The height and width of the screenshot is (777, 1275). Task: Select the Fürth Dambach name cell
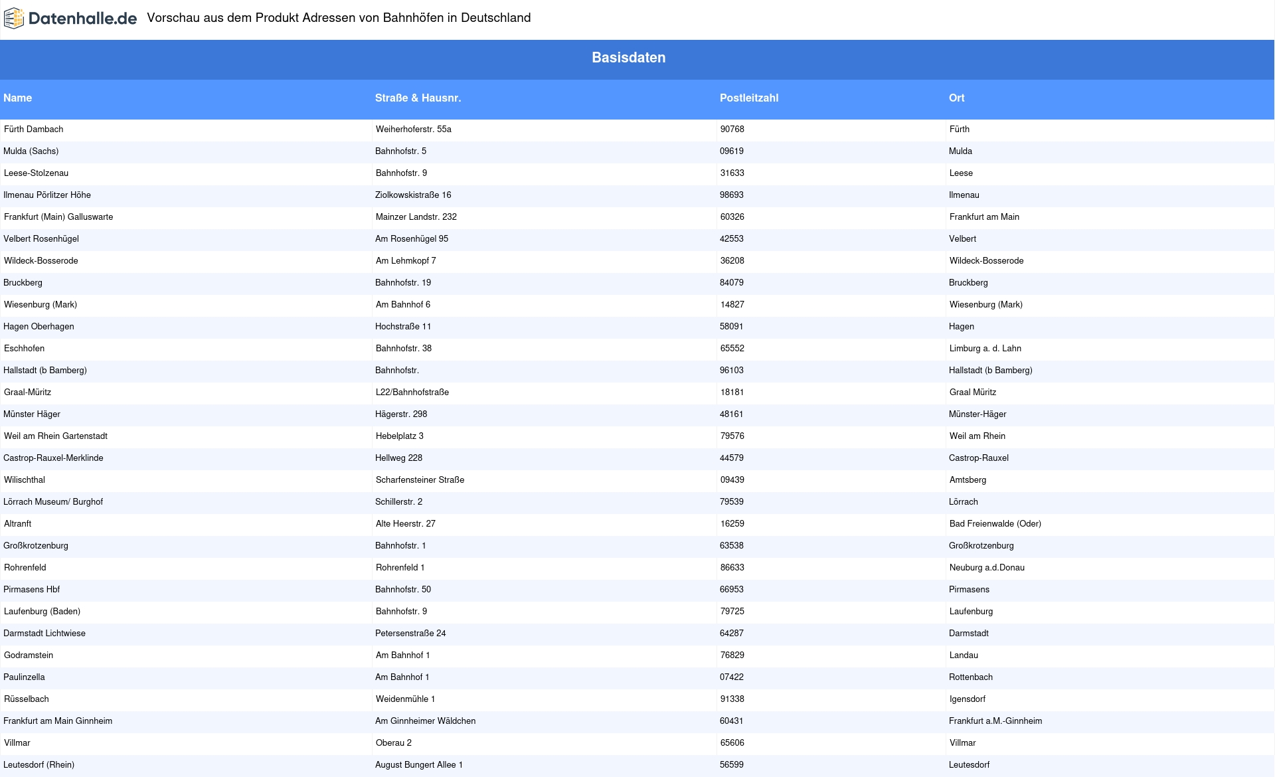tap(34, 129)
